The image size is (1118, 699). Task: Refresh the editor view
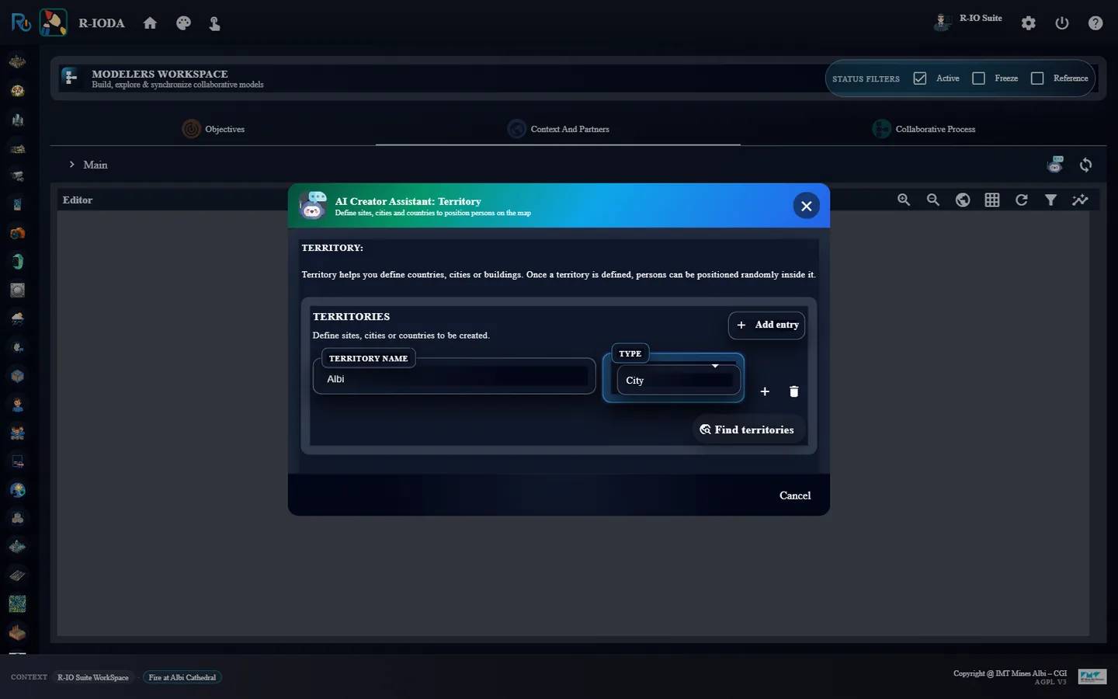point(1022,200)
